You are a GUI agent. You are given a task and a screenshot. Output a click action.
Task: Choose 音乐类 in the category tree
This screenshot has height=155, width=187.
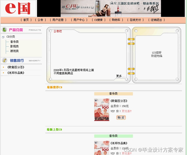(14, 42)
